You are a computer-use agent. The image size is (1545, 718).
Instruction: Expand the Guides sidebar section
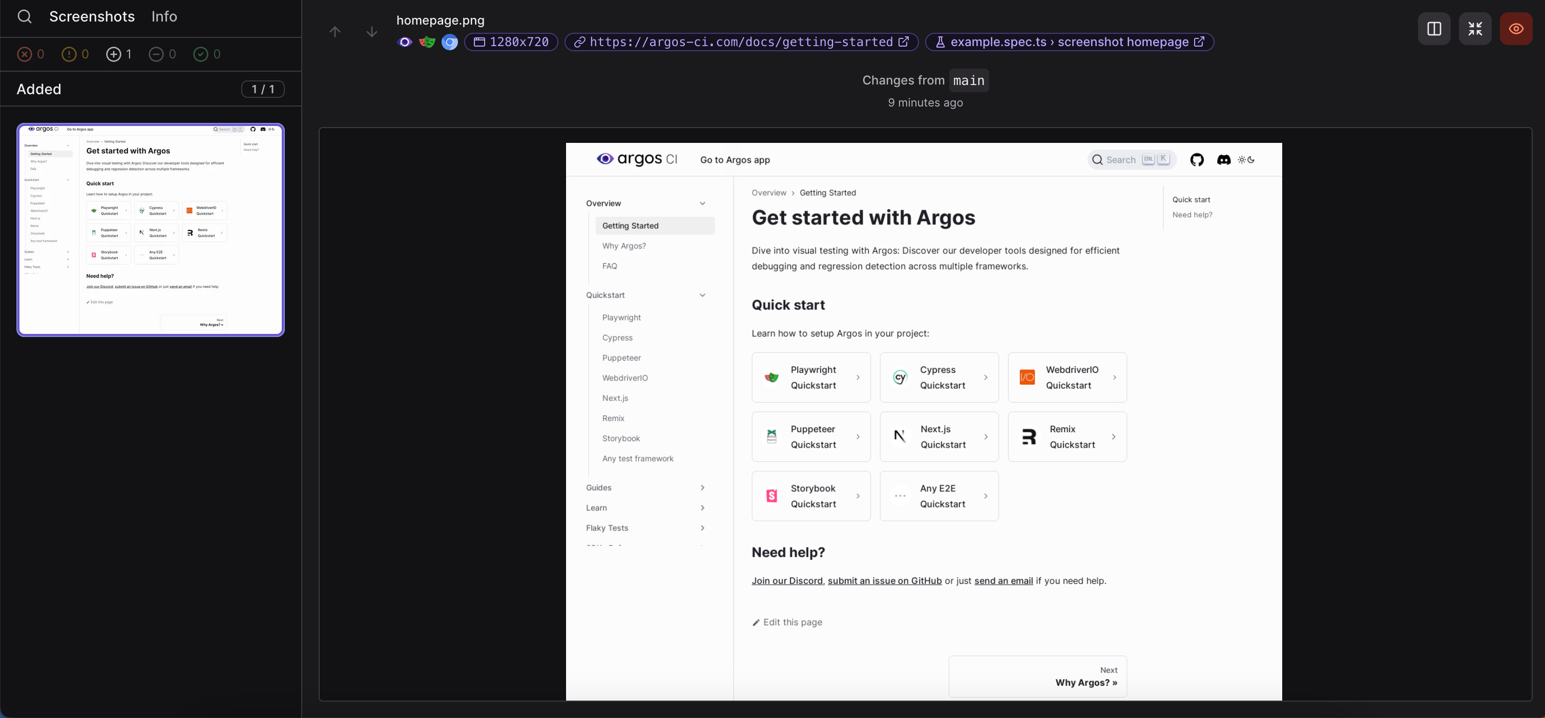702,488
